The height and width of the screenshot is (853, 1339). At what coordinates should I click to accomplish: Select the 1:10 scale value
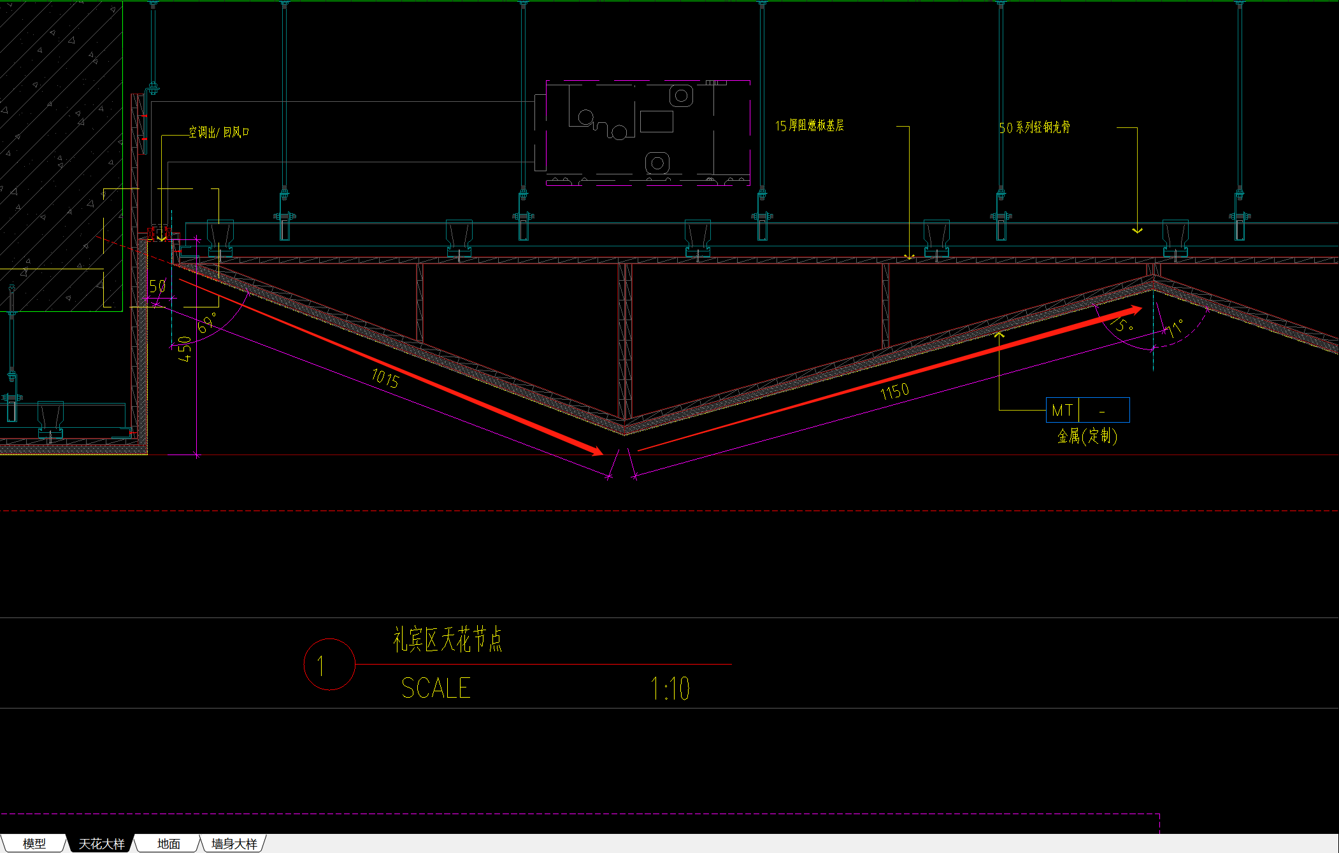point(670,689)
